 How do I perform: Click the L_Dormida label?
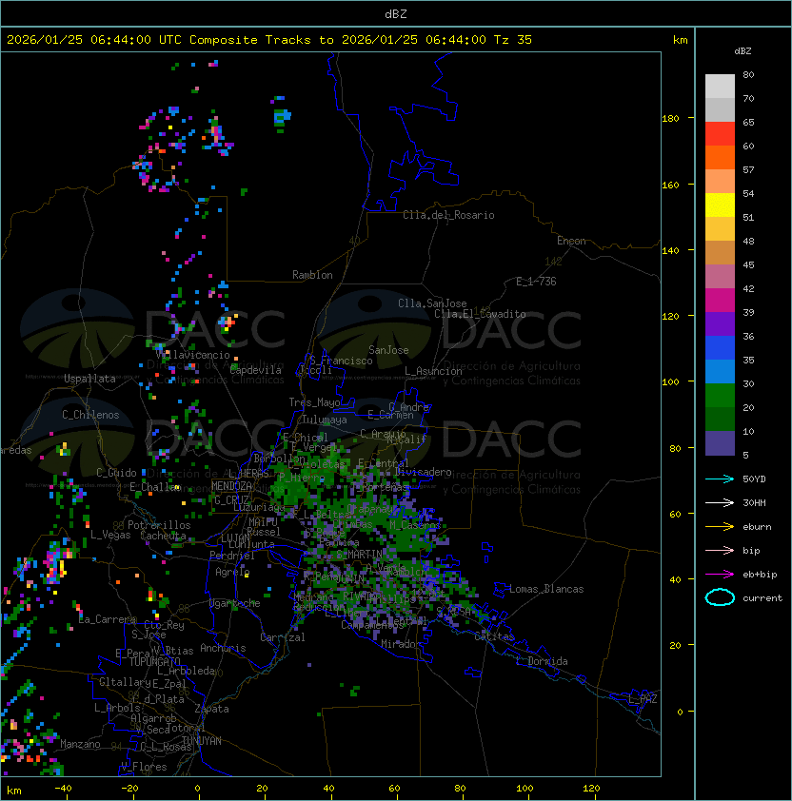542,661
